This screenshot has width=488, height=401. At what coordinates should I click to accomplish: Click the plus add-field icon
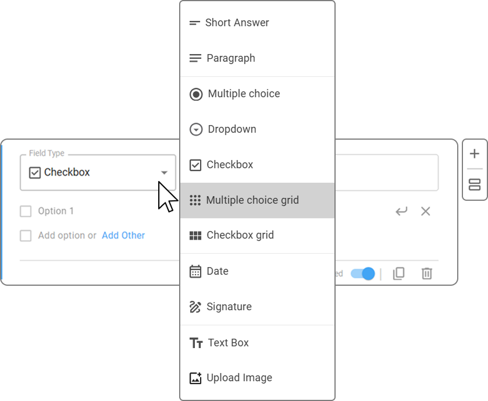click(474, 154)
